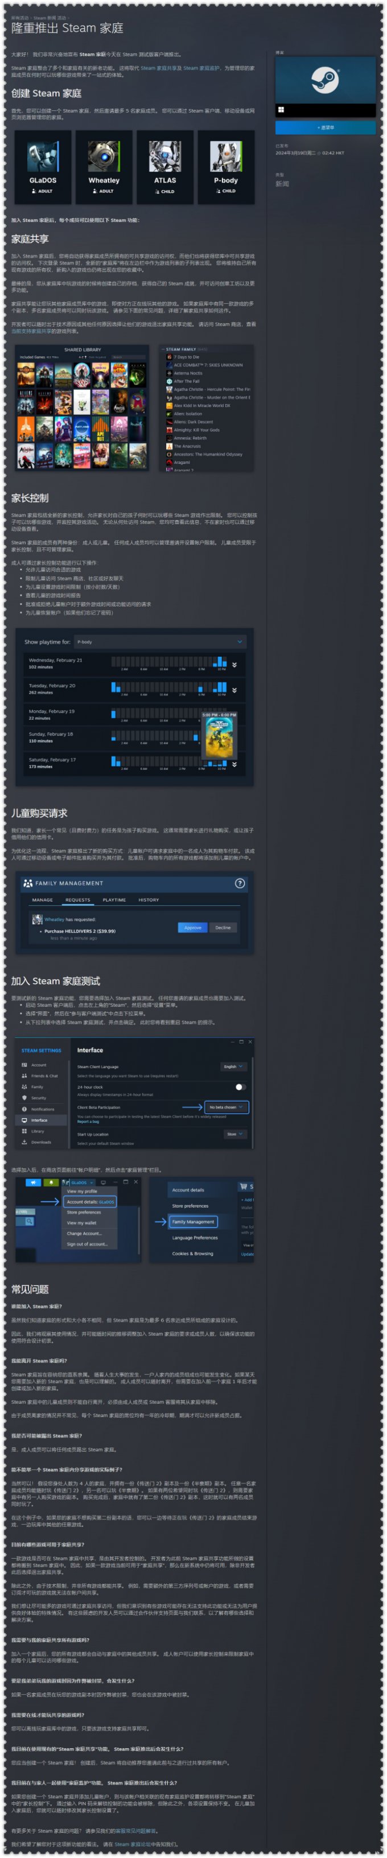Open the Steam Client Language English dropdown
This screenshot has width=387, height=1858.
click(x=233, y=1067)
